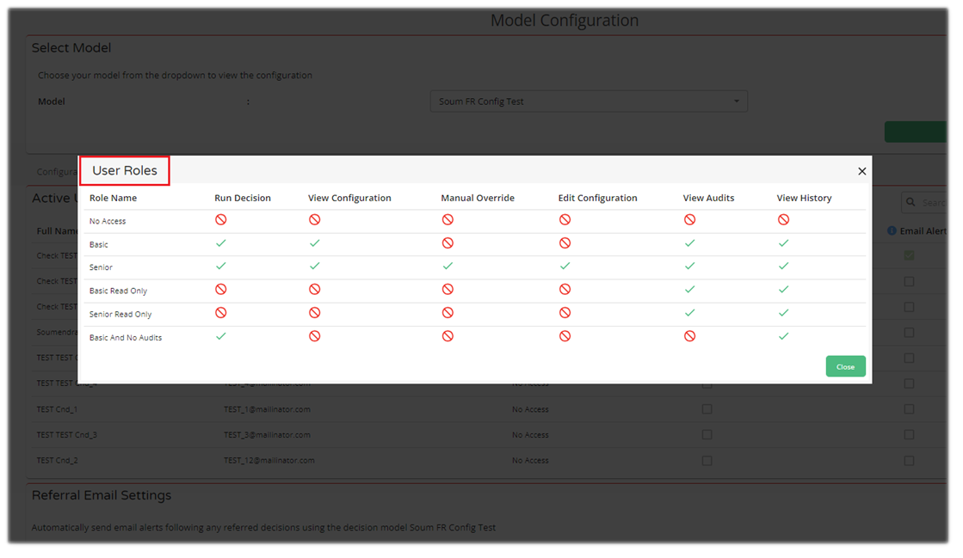
Task: Tick Email Alert checkbox for TEST TEST Cnd_3 row
Action: 909,435
